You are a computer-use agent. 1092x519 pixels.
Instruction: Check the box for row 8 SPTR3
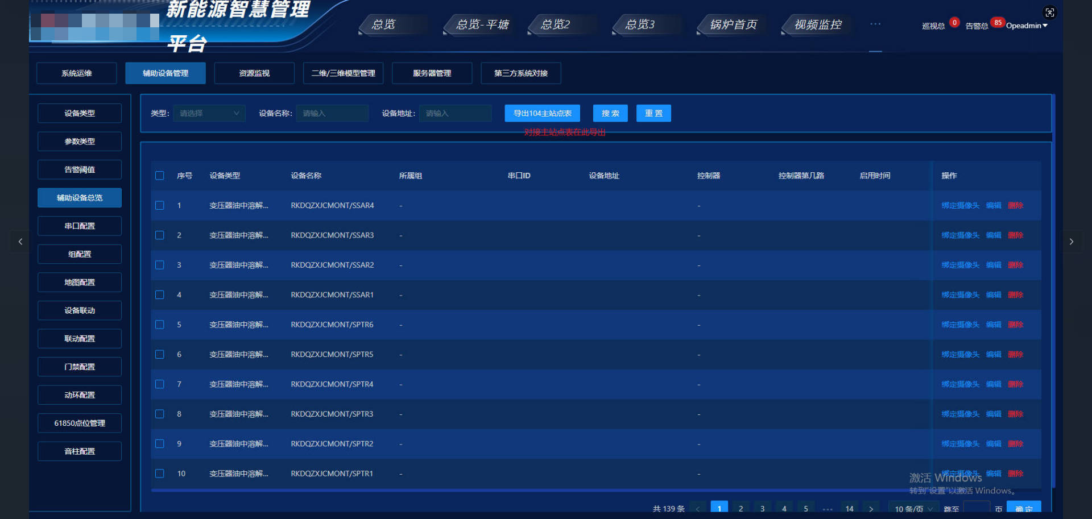(x=160, y=414)
